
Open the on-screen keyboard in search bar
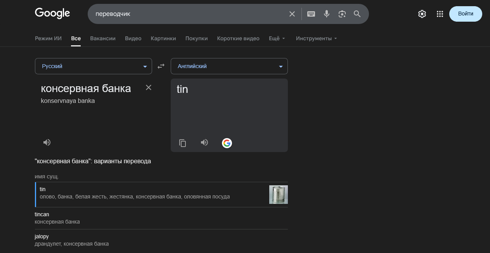click(311, 14)
